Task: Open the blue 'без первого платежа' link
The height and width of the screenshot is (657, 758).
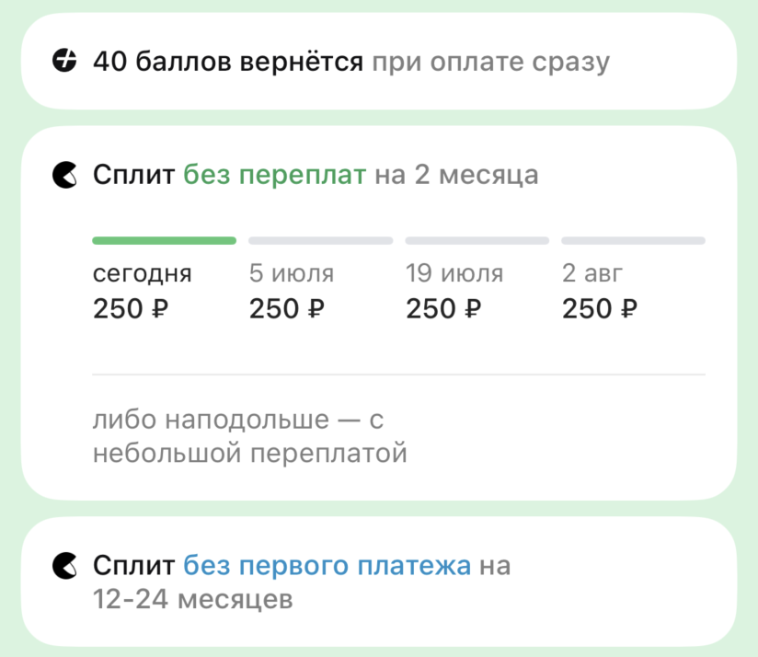Action: pos(327,564)
